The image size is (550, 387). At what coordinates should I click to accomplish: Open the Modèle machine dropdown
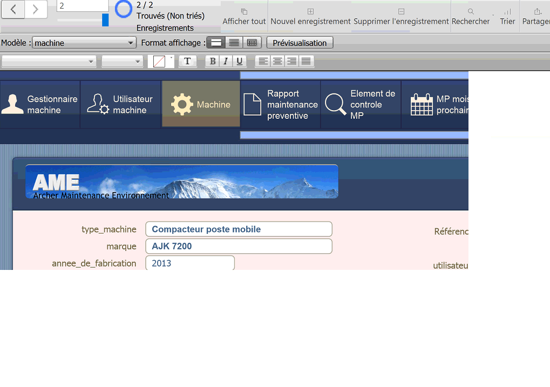click(x=84, y=43)
